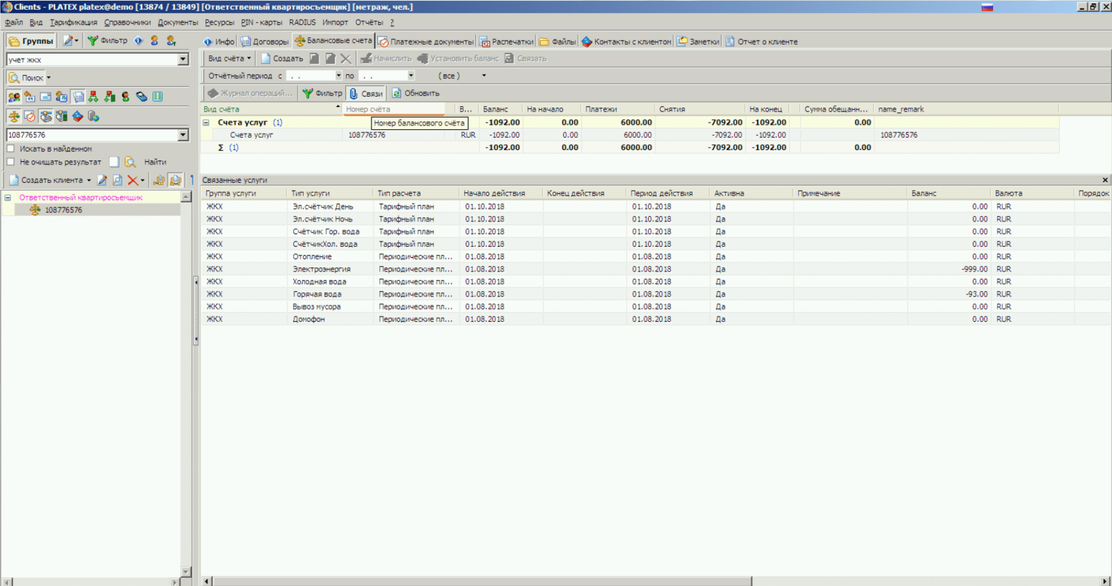The height and width of the screenshot is (586, 1112).
Task: Click the Создать account button
Action: (282, 58)
